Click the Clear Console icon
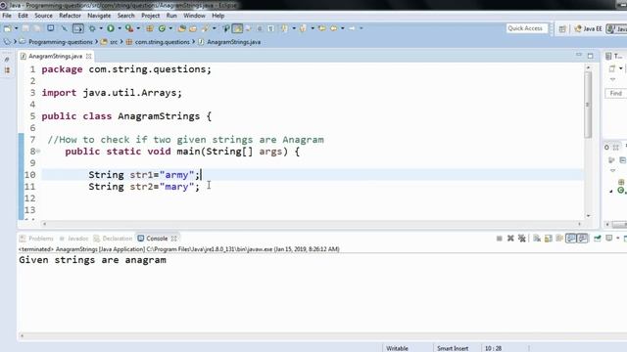The width and height of the screenshot is (627, 352). pyautogui.click(x=537, y=239)
